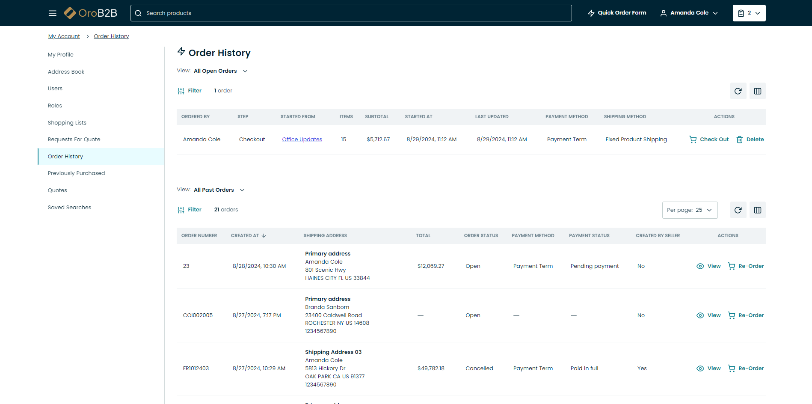Open filters for the open orders grid
The width and height of the screenshot is (812, 404).
click(x=190, y=91)
